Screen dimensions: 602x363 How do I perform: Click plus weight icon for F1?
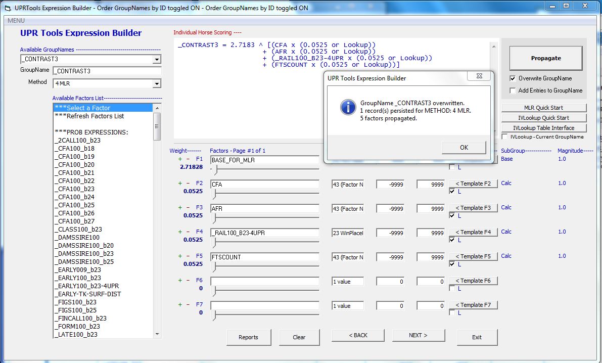[x=180, y=159]
